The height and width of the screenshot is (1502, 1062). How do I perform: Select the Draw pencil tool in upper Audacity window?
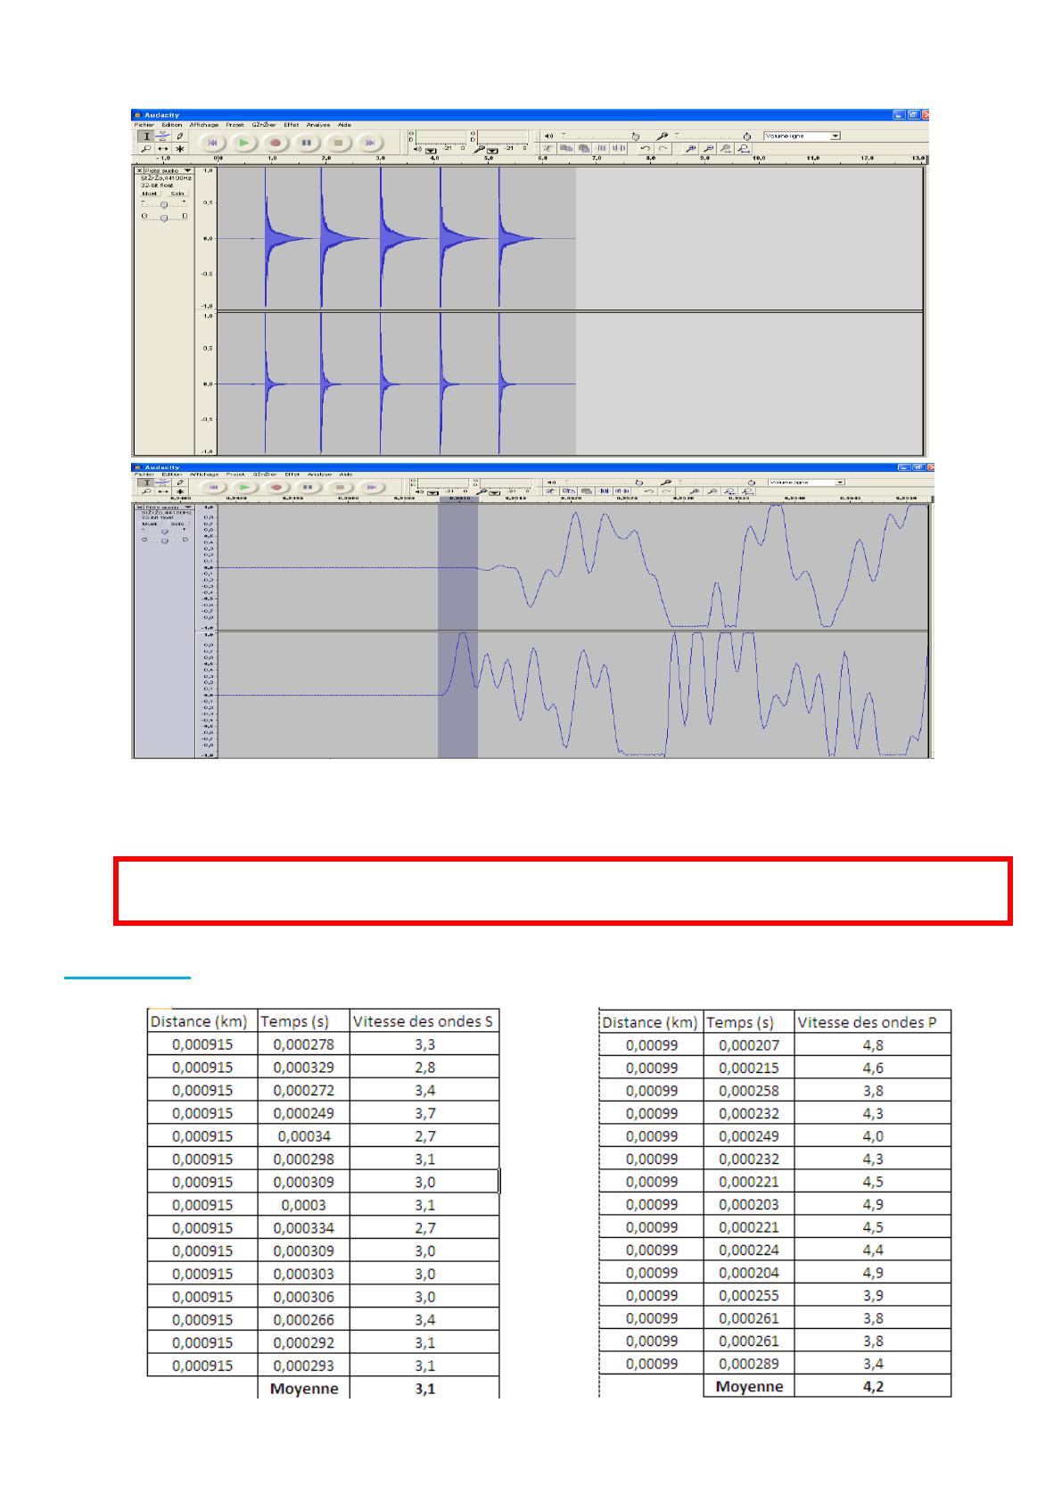179,136
